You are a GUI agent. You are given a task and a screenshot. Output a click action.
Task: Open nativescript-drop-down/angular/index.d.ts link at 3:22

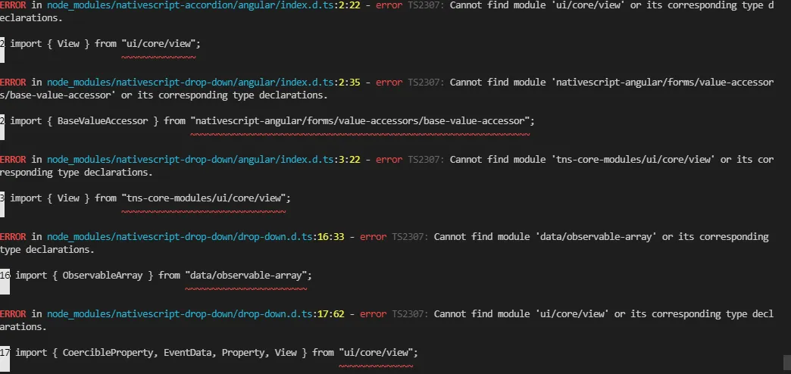click(x=190, y=159)
